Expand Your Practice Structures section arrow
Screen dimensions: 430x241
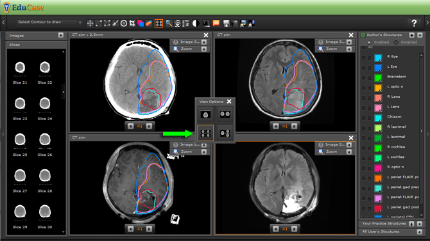[x=420, y=224]
